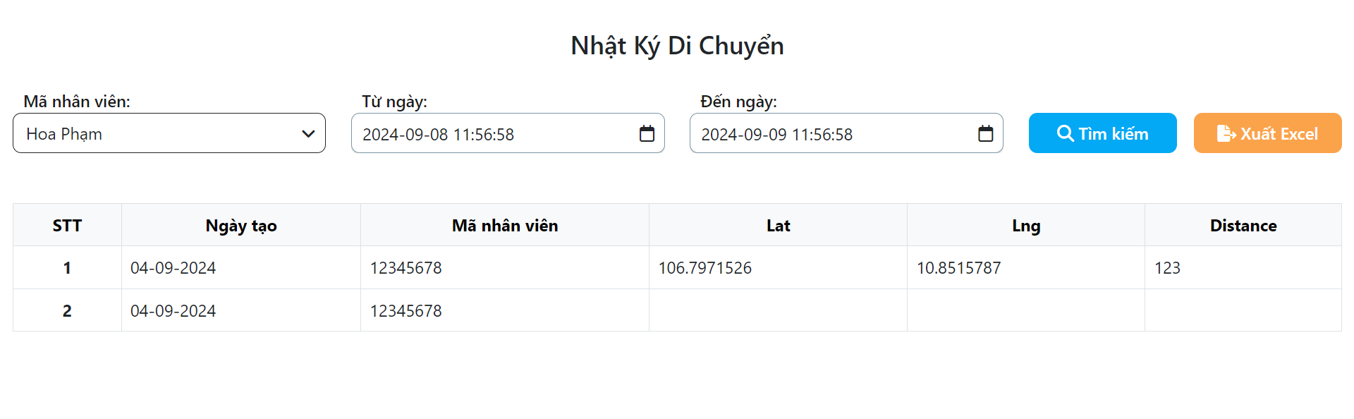The width and height of the screenshot is (1354, 419).
Task: Focus the Đến ngày date-time input
Action: (846, 133)
